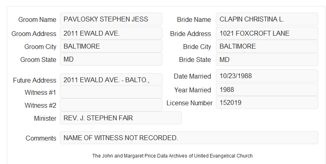The image size is (326, 164).
Task: Click the Comments label
Action: tap(41, 138)
